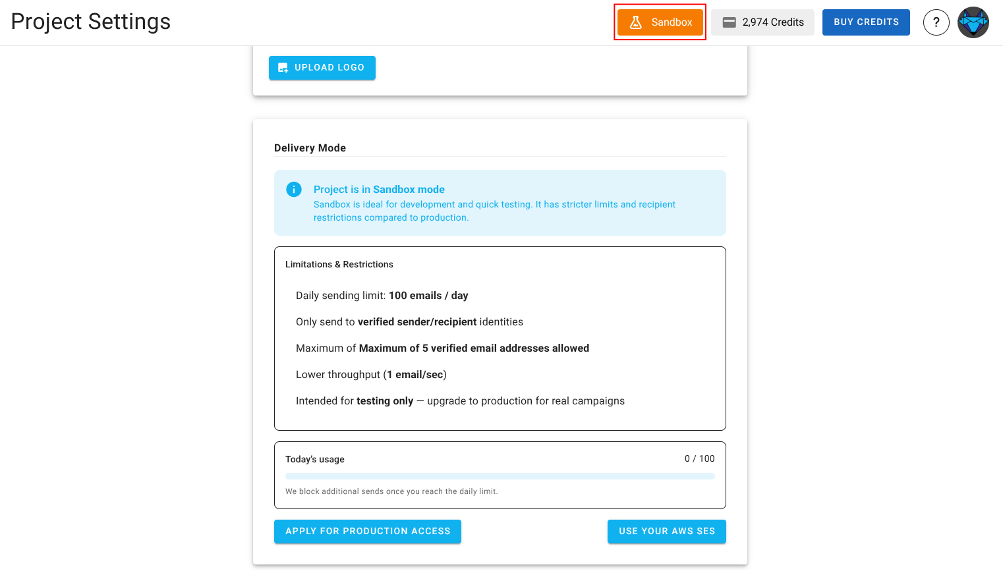
Task: Click the Buy Credits button
Action: pyautogui.click(x=866, y=22)
